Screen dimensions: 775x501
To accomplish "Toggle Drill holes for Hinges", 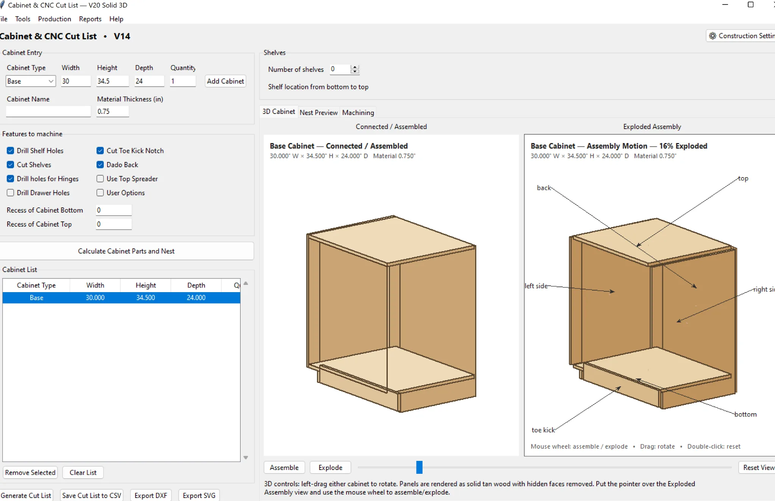I will (11, 179).
